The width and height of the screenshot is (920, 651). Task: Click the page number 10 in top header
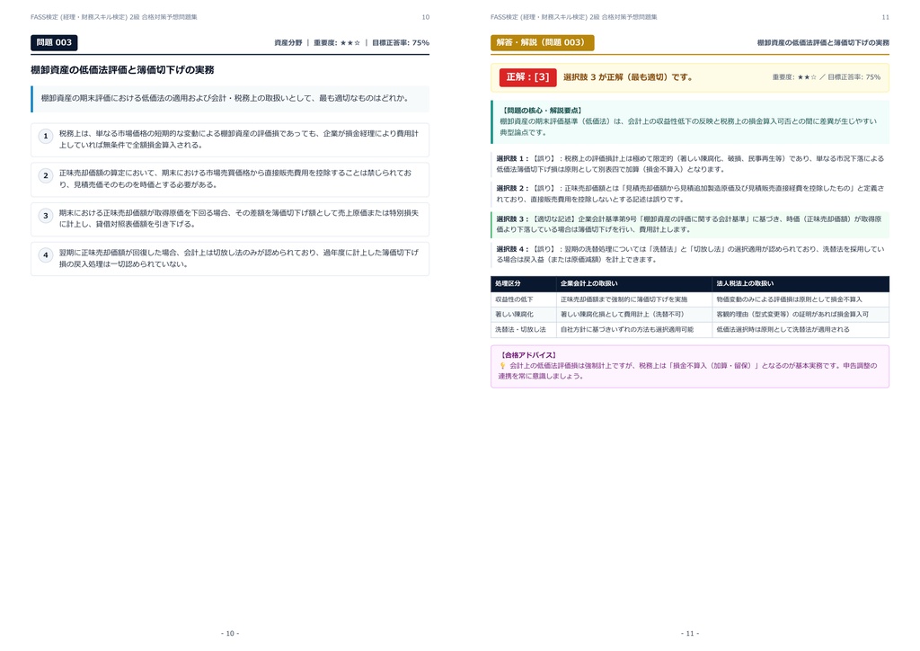pos(425,17)
